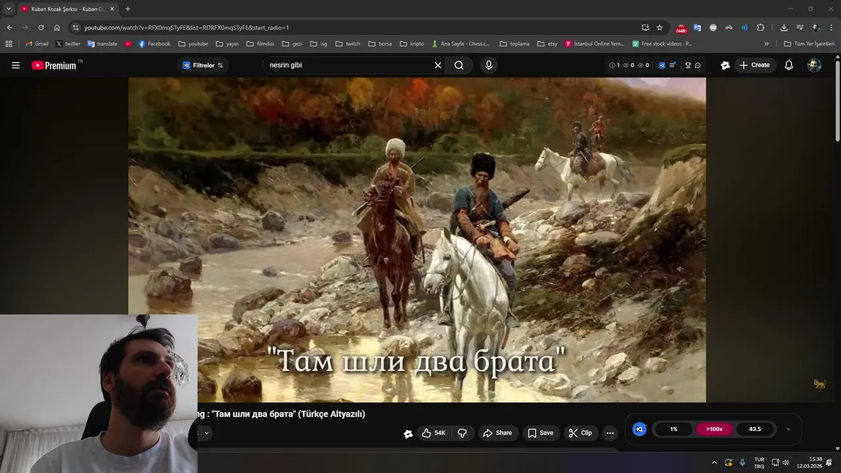
Task: Like the video with 54K likes
Action: pyautogui.click(x=434, y=433)
